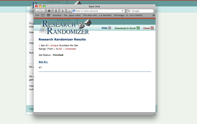
Task: Open the Istanbul hotel bookmark
Action: (x=66, y=15)
